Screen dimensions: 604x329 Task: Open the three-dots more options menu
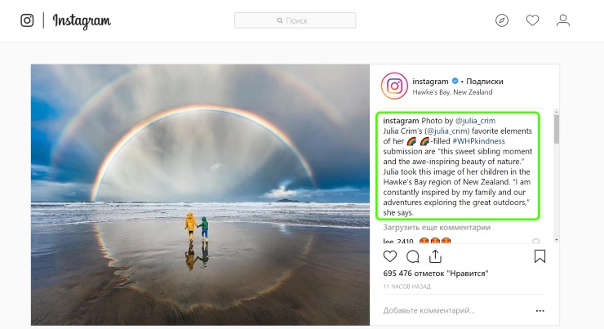540,311
